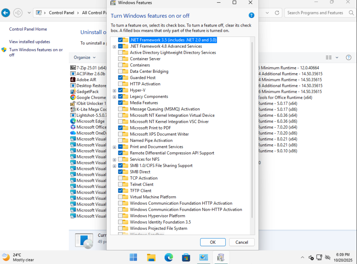
Task: Open File Explorer from the taskbar
Action: 151,257
